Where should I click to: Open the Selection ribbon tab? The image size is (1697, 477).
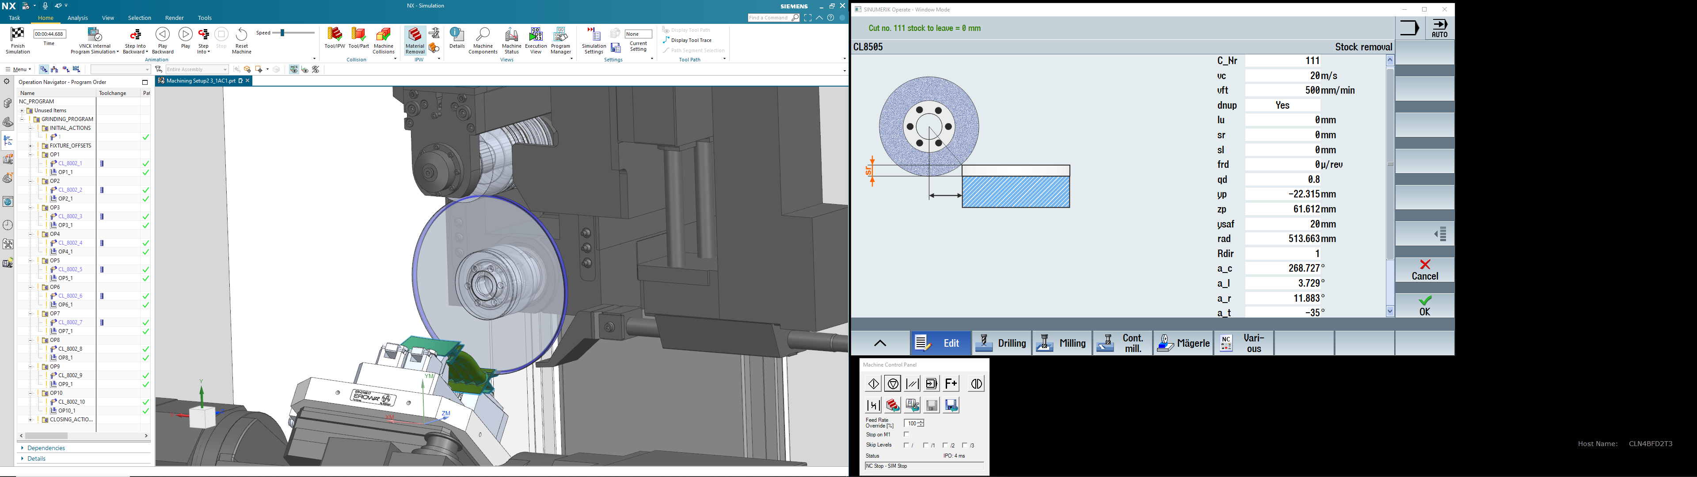click(x=140, y=18)
